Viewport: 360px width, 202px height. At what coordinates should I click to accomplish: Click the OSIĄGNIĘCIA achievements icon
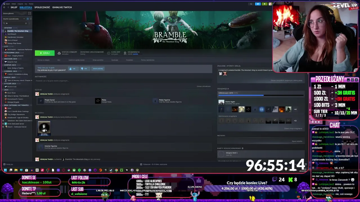125,53
